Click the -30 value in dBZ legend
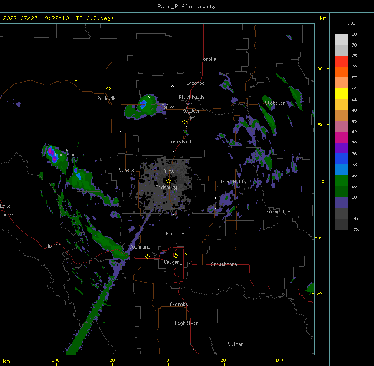374x366 pixels. coord(355,230)
